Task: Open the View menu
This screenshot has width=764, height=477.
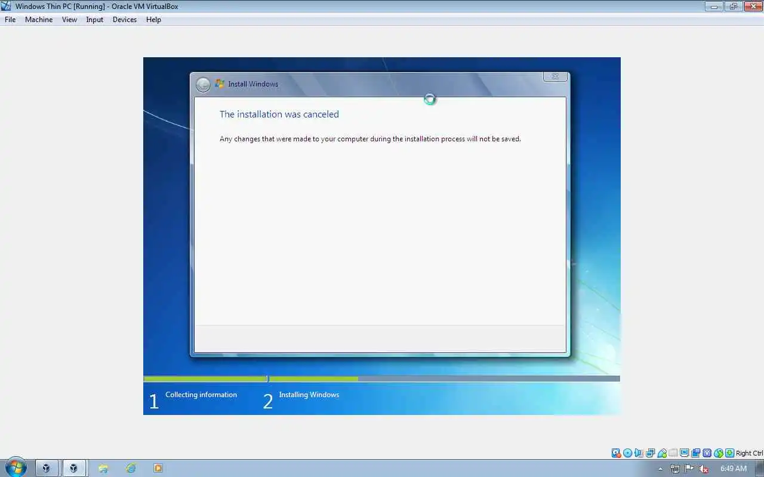Action: (69, 20)
